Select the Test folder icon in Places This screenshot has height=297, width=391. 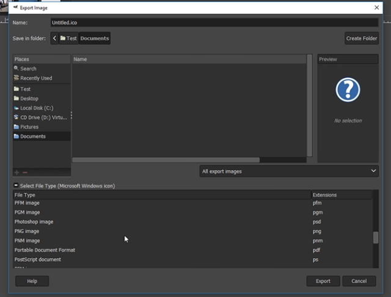(x=16, y=89)
